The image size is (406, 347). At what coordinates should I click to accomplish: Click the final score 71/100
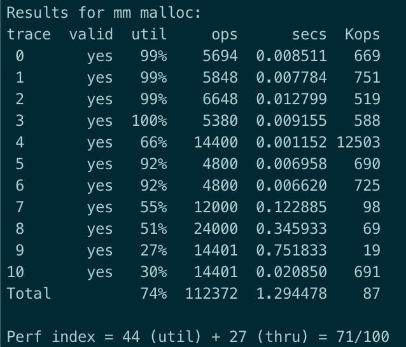363,337
